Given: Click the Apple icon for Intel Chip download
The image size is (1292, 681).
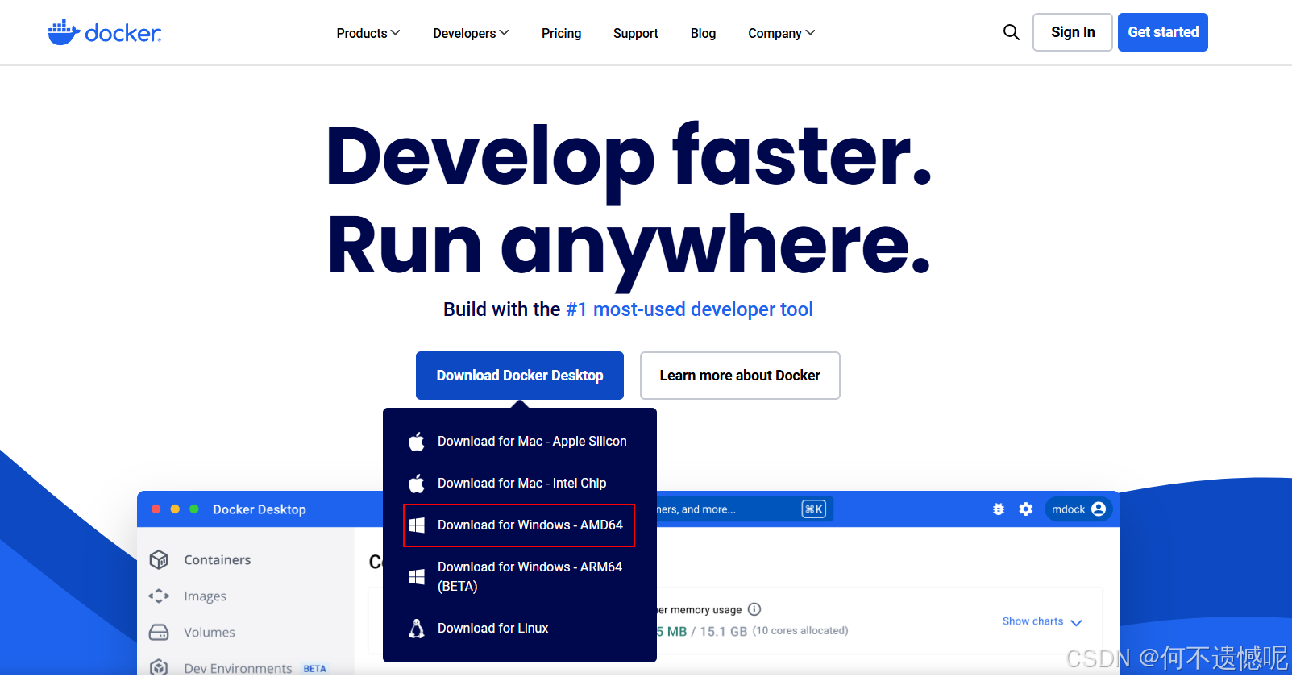Looking at the screenshot, I should [x=417, y=484].
